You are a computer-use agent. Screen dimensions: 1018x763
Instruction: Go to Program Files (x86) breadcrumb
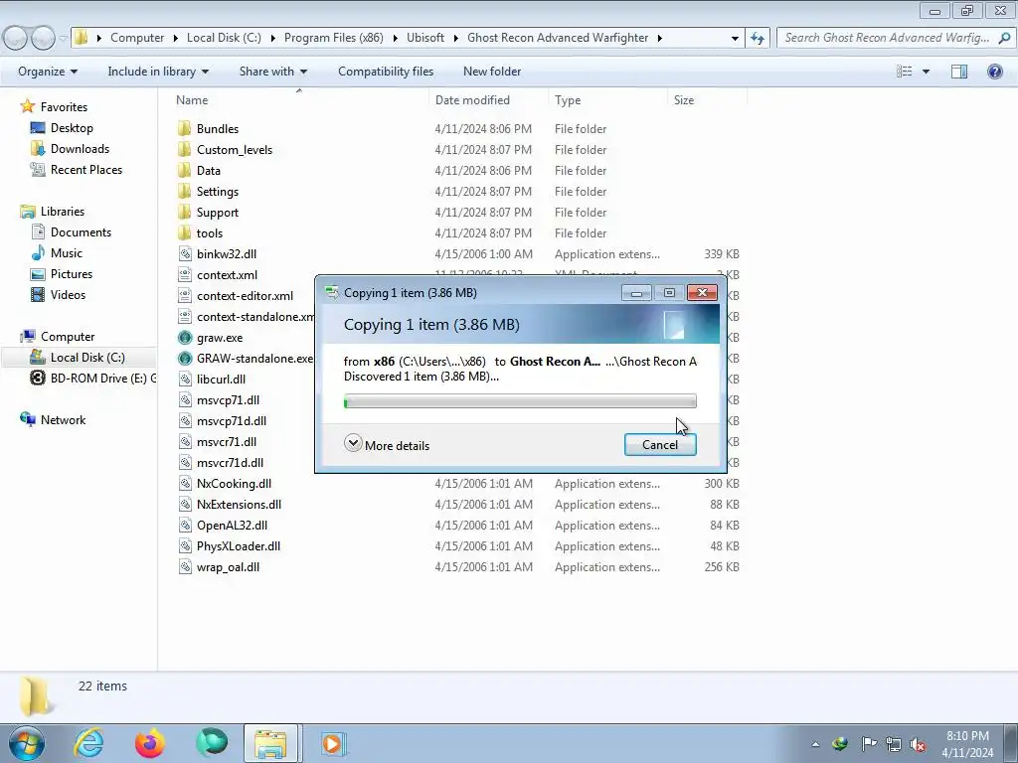tap(334, 38)
